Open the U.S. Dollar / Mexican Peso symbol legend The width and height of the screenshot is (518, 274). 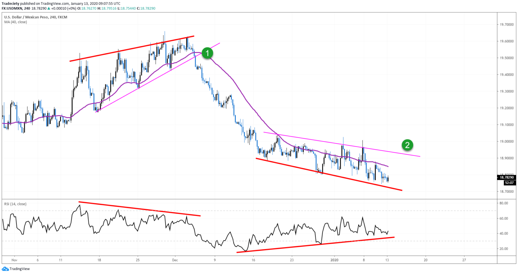[27, 17]
